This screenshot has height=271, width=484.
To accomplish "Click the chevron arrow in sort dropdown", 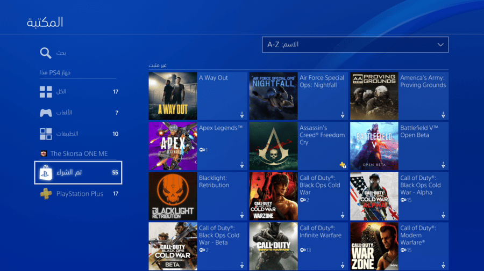I will click(440, 45).
